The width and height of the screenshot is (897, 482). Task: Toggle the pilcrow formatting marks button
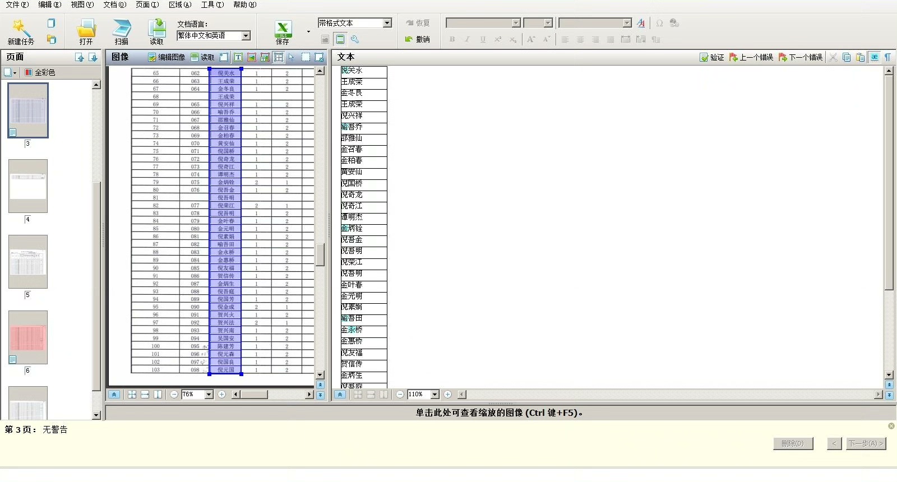(888, 57)
